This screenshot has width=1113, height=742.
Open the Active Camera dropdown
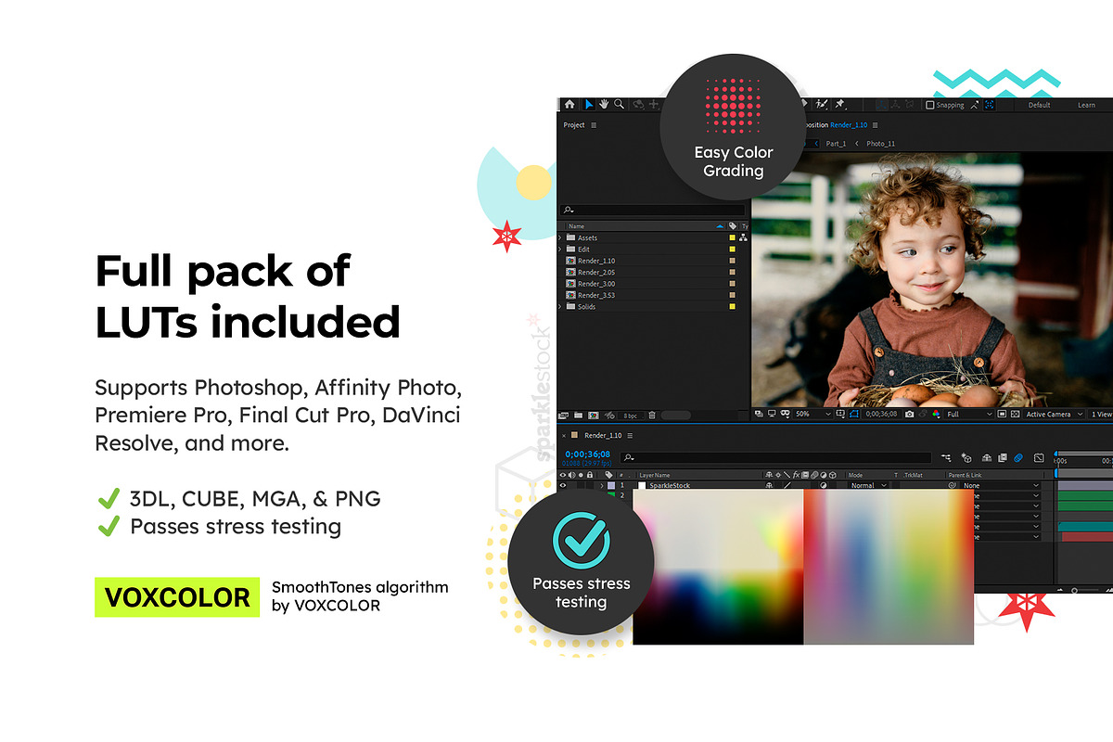[x=1054, y=414]
